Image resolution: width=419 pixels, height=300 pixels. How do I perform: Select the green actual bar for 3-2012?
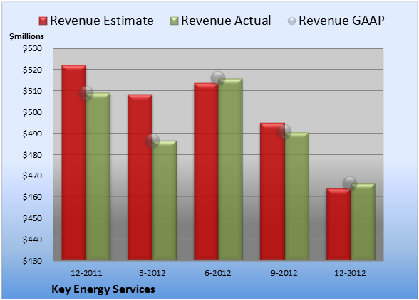pos(165,200)
